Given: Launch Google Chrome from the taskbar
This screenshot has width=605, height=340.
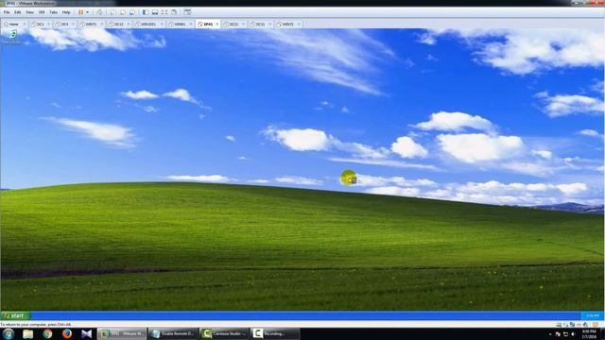Looking at the screenshot, I should click(47, 333).
